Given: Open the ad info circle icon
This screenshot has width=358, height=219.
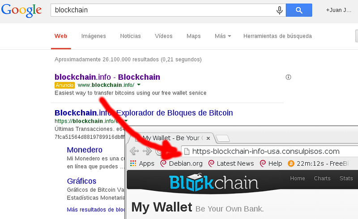Looking at the screenshot, I should (288, 77).
